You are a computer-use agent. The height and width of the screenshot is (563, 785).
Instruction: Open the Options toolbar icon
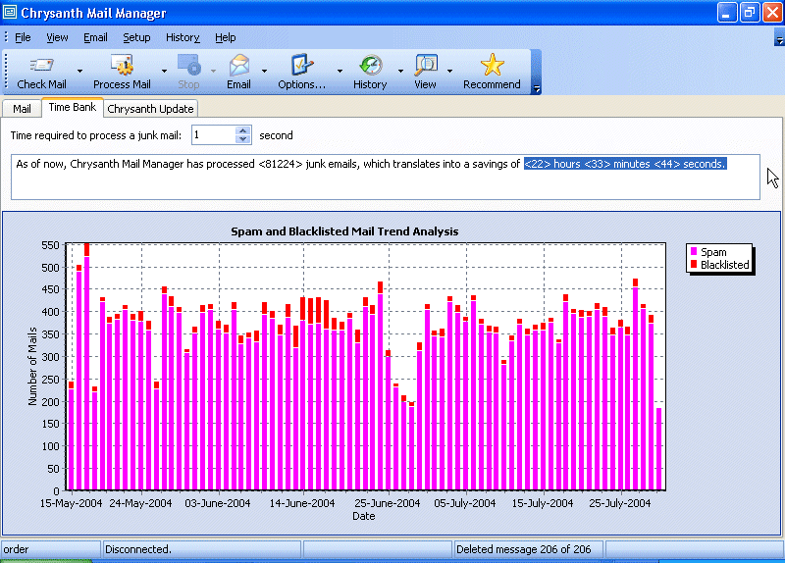pyautogui.click(x=301, y=66)
